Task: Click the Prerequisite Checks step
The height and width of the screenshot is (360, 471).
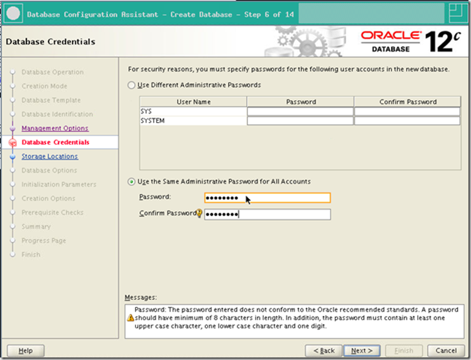Action: (52, 213)
